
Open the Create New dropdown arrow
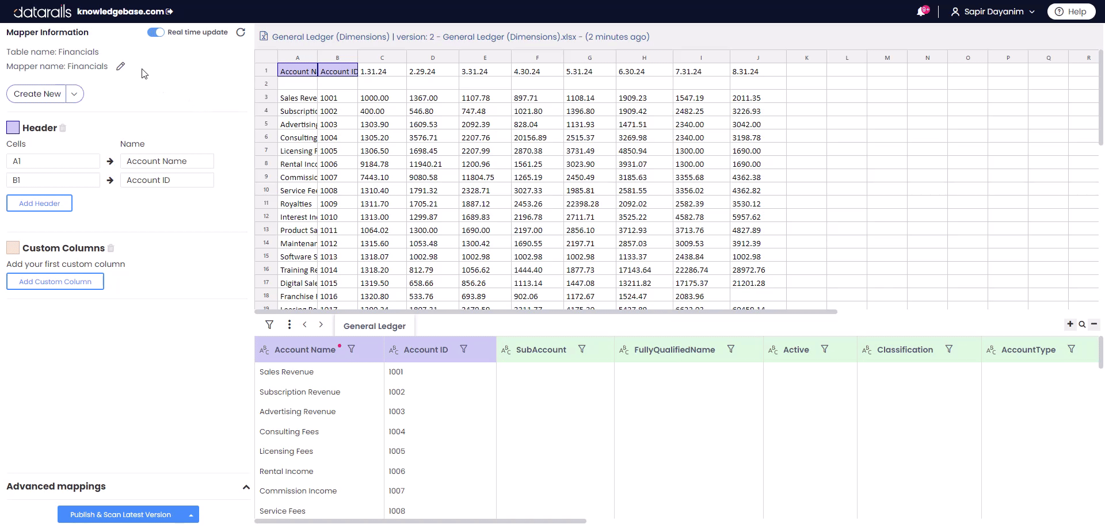pyautogui.click(x=74, y=94)
